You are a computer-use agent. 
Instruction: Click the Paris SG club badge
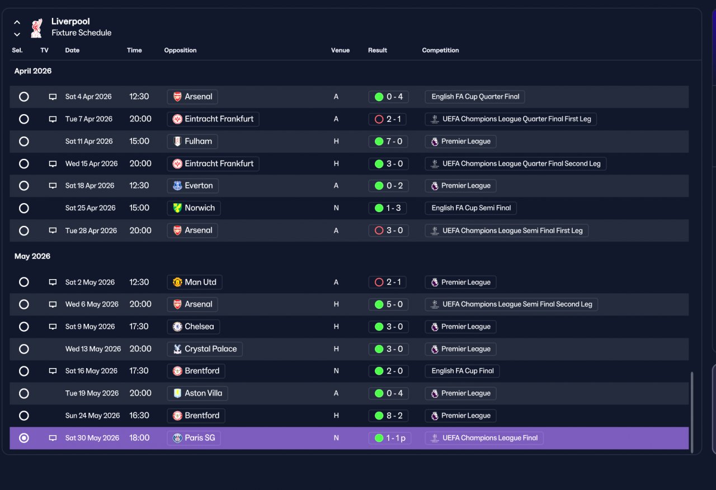(x=177, y=438)
